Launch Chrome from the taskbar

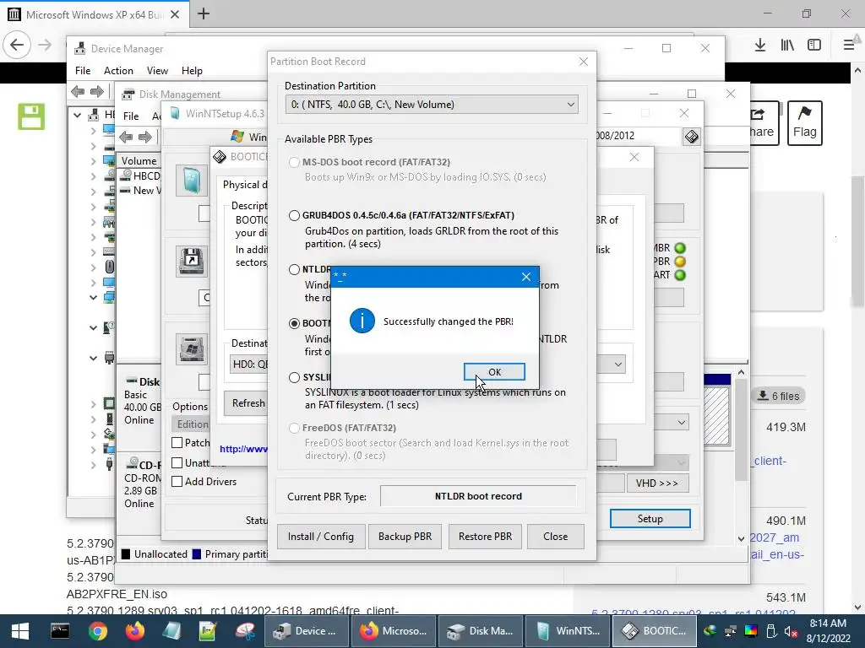point(98,631)
